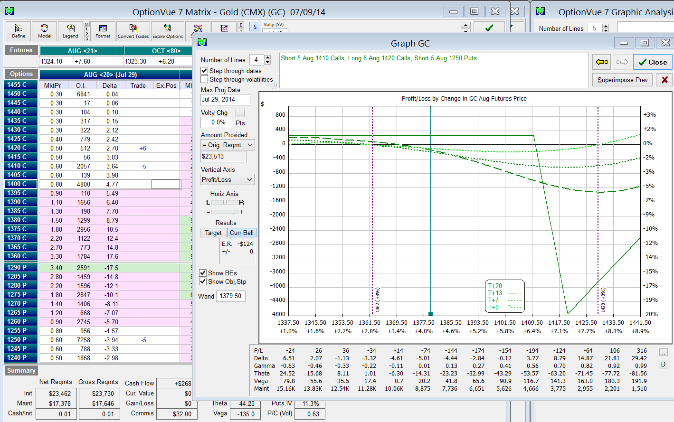Viewport: 674px width, 422px height.
Task: Click the red X delete button
Action: click(665, 80)
